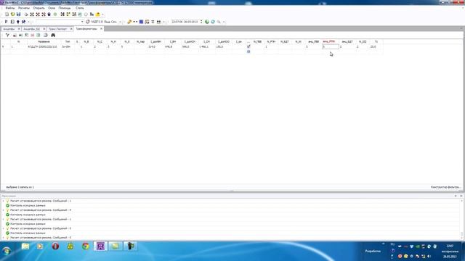Open the Конструктор фильтра link
465x261 pixels.
tap(445, 187)
